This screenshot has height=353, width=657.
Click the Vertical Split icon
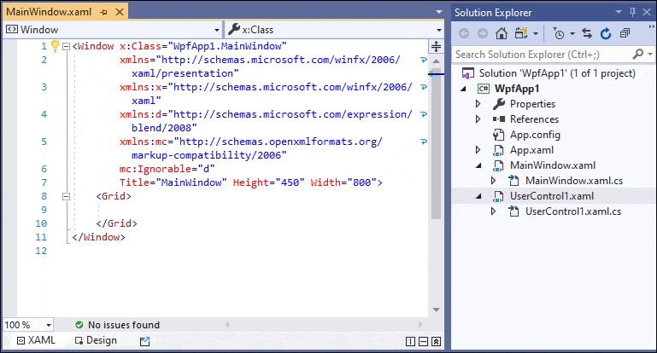point(411,342)
